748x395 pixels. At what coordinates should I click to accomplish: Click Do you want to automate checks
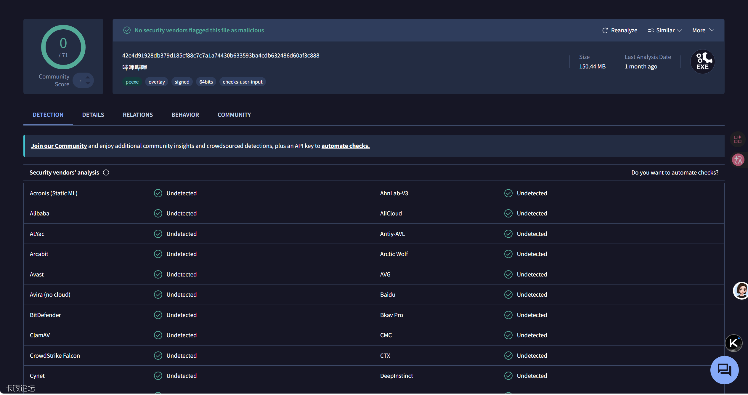click(x=675, y=172)
